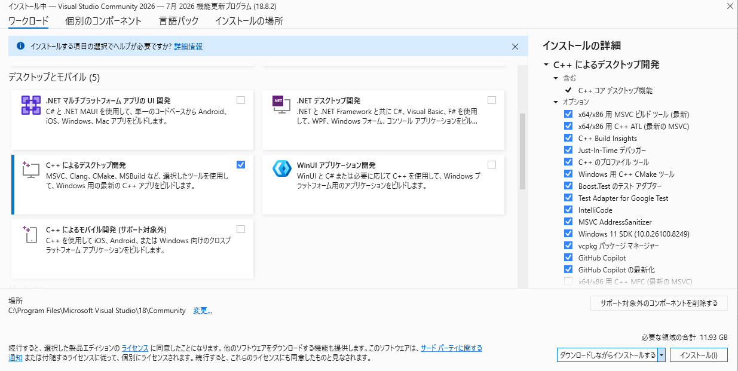
Task: Select the .NET デスクトップ開発 workload card
Action: click(383, 120)
